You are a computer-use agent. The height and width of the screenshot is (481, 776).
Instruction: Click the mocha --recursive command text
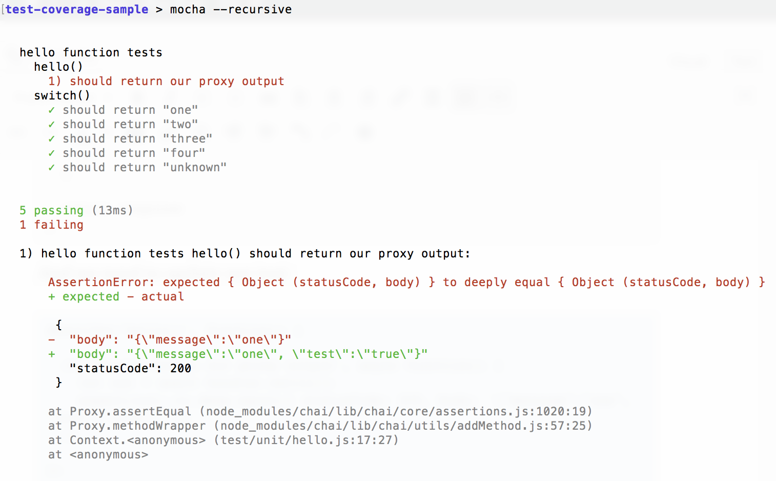coord(231,9)
